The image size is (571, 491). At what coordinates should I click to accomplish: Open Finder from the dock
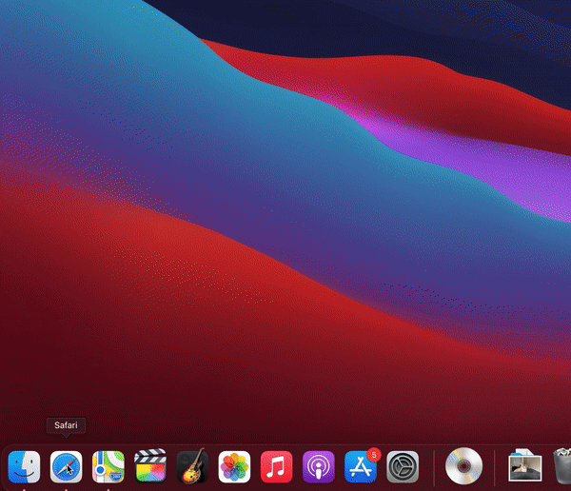[24, 467]
